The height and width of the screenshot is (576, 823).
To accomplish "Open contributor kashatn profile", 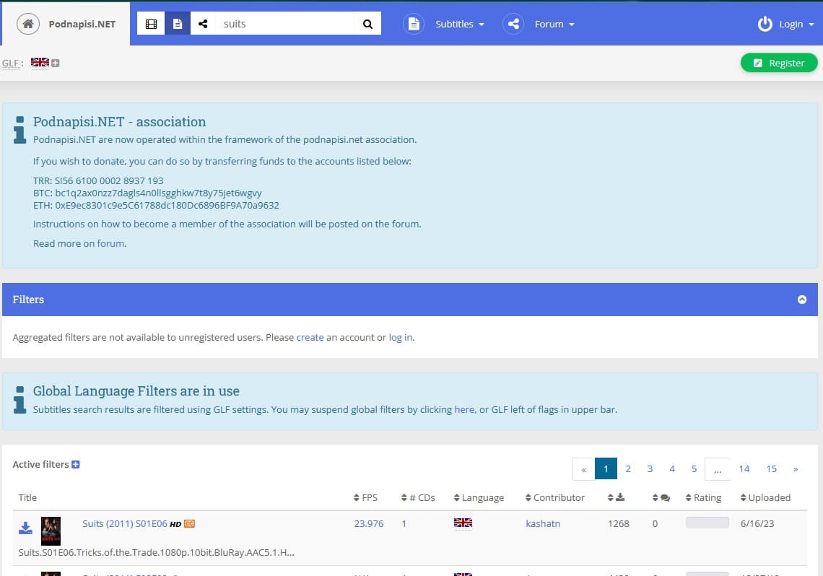I will coord(543,523).
